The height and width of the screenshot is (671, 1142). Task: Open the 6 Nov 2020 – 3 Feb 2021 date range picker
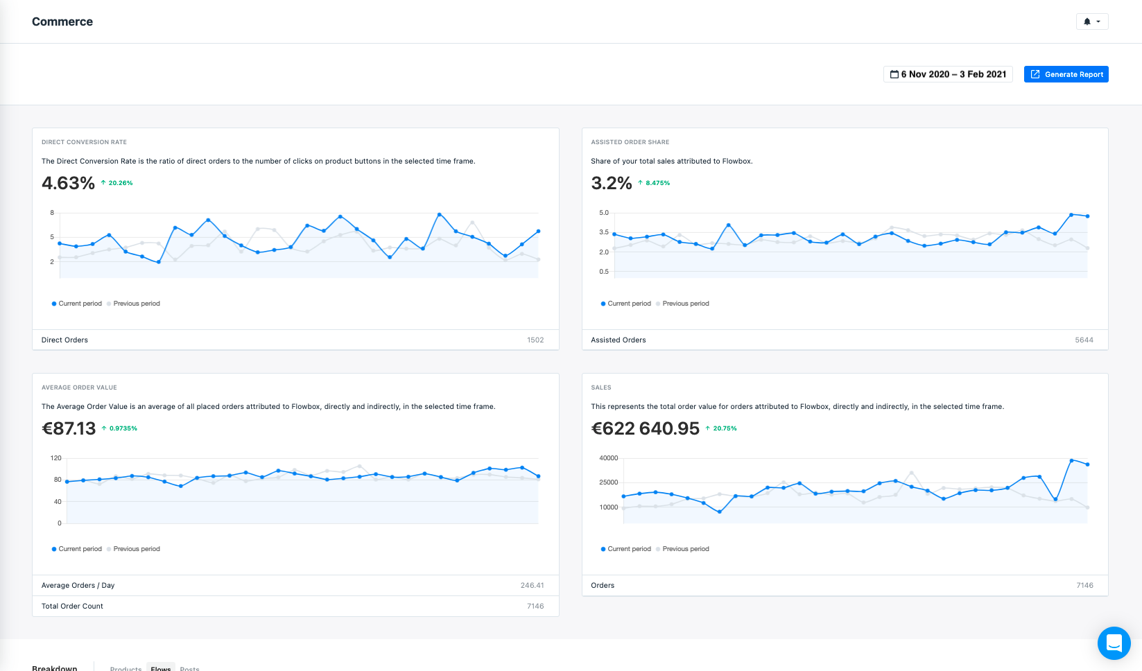pos(948,74)
